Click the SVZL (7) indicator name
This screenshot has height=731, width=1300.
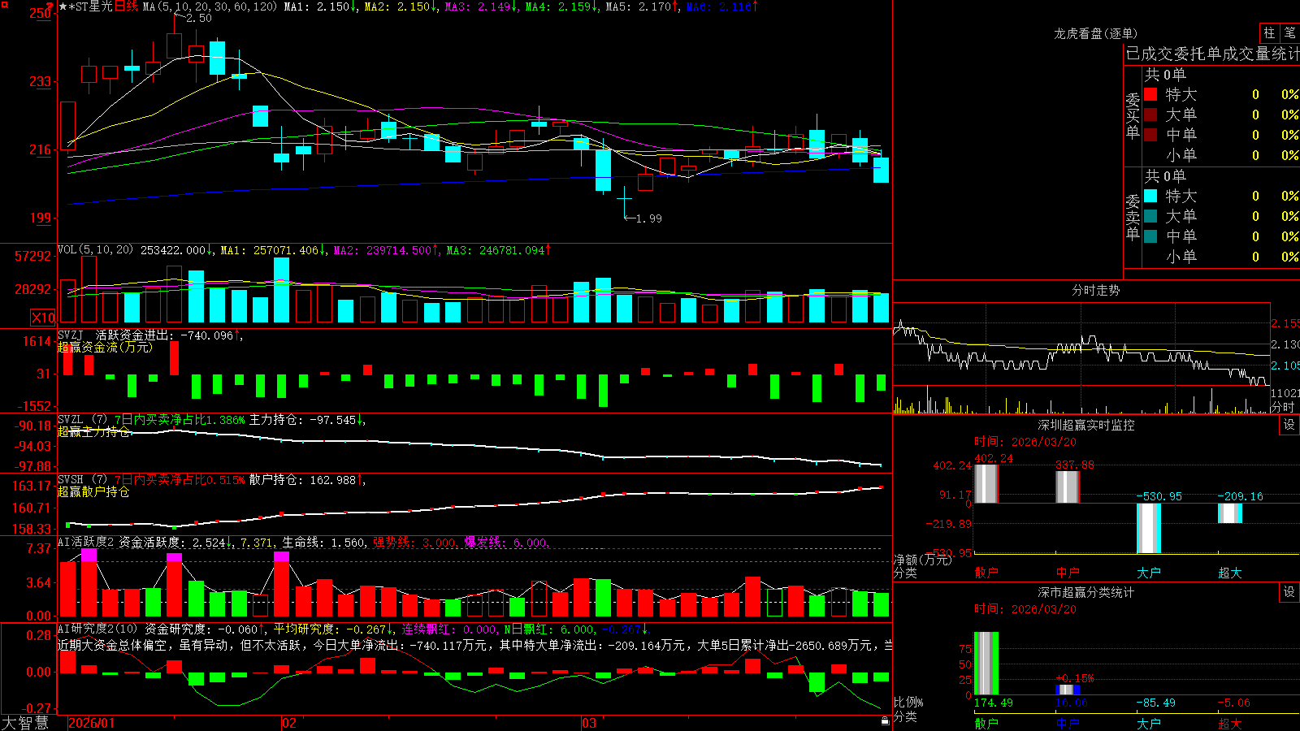[82, 420]
